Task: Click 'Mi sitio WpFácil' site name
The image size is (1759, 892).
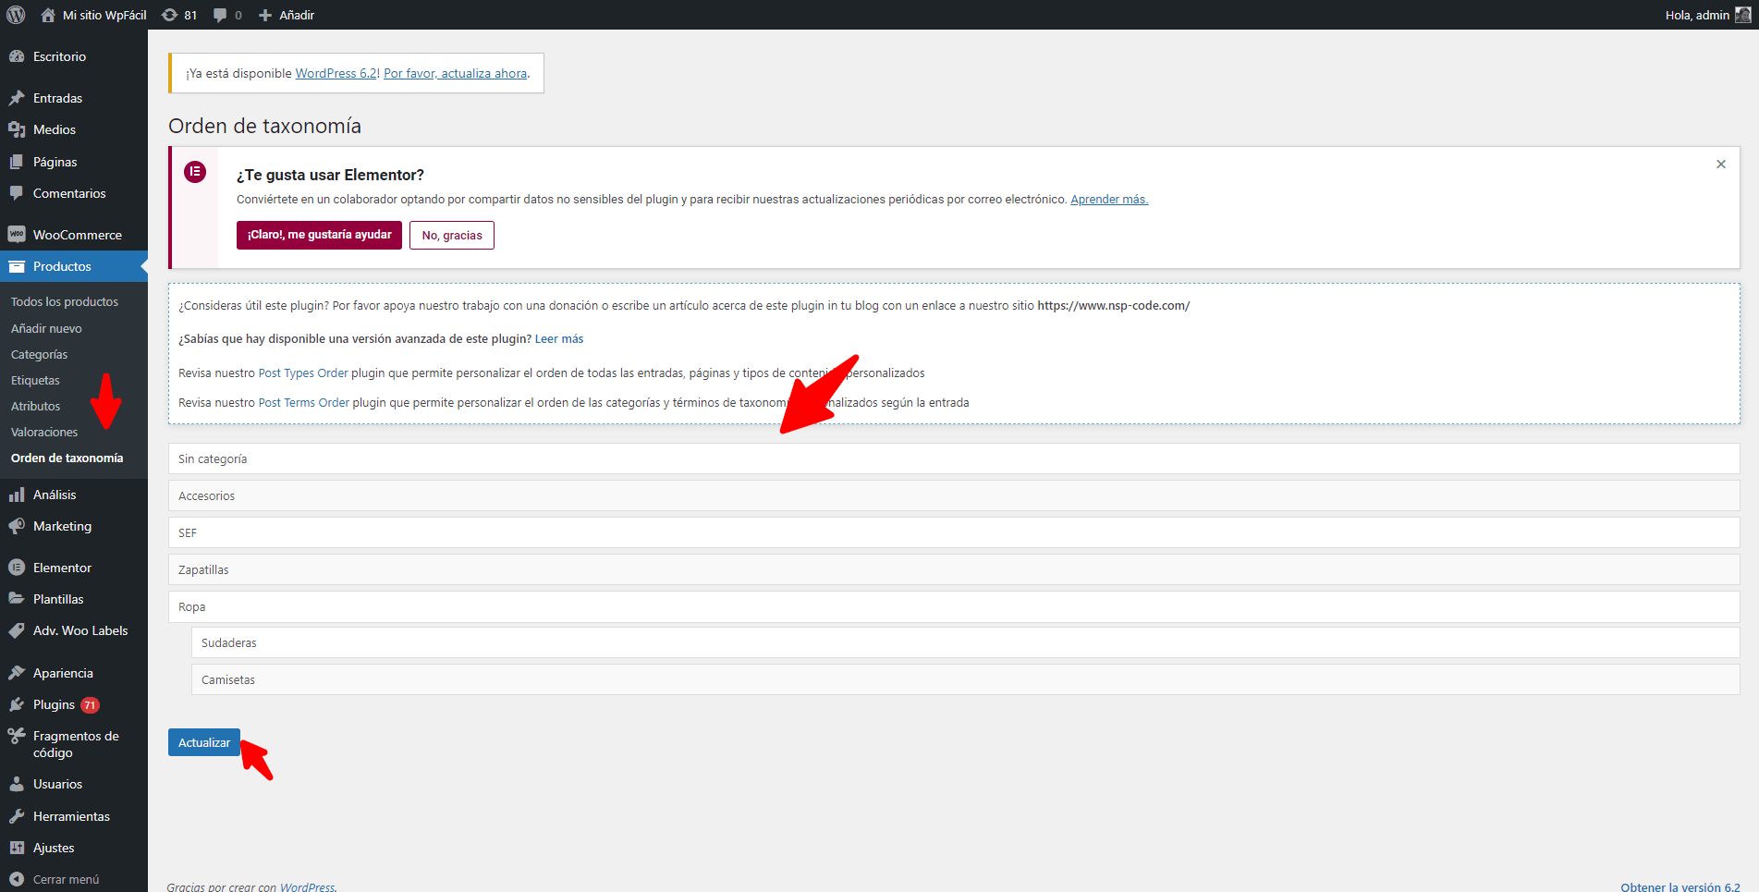Action: pos(104,15)
